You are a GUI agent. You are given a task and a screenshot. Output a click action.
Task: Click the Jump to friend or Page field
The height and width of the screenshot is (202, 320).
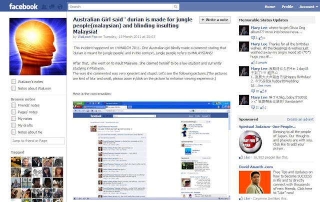(x=38, y=141)
